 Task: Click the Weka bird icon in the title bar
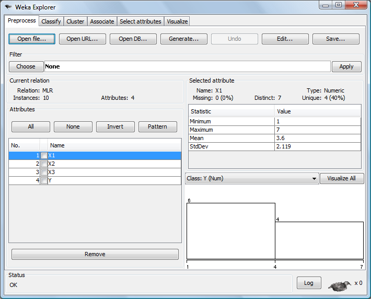8,7
